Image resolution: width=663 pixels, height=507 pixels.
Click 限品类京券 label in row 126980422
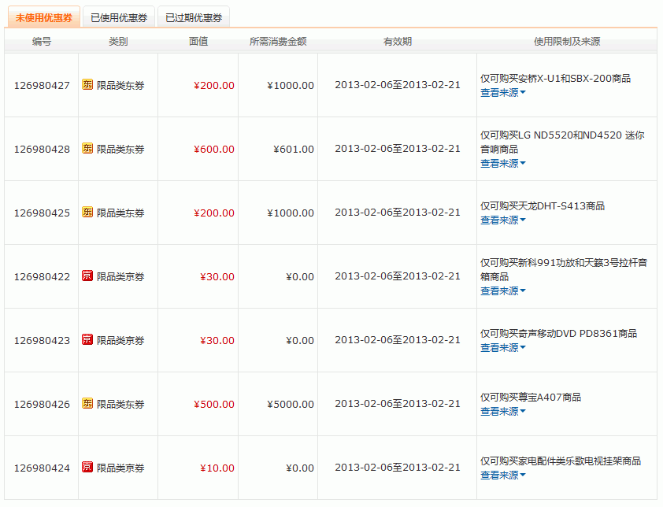[120, 277]
